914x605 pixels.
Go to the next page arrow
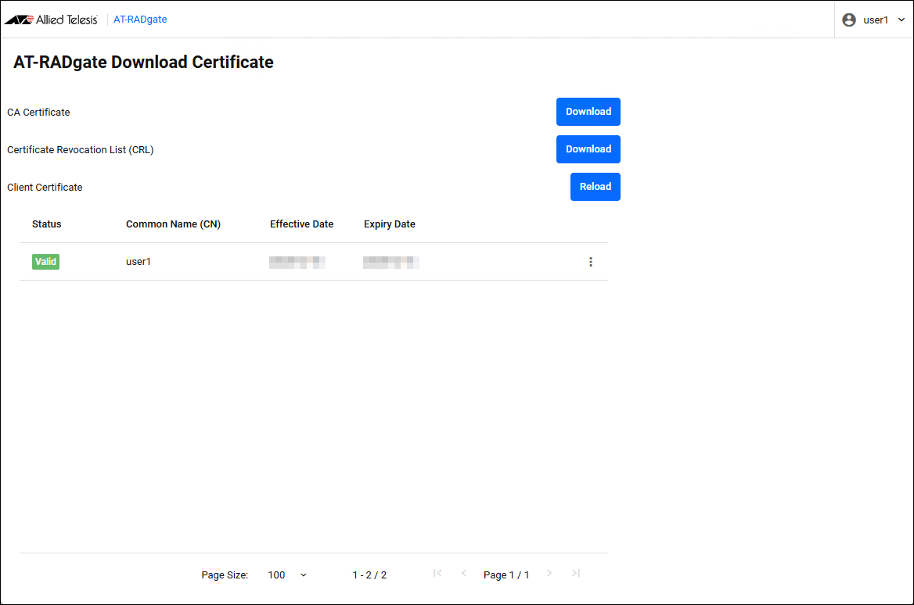(549, 573)
